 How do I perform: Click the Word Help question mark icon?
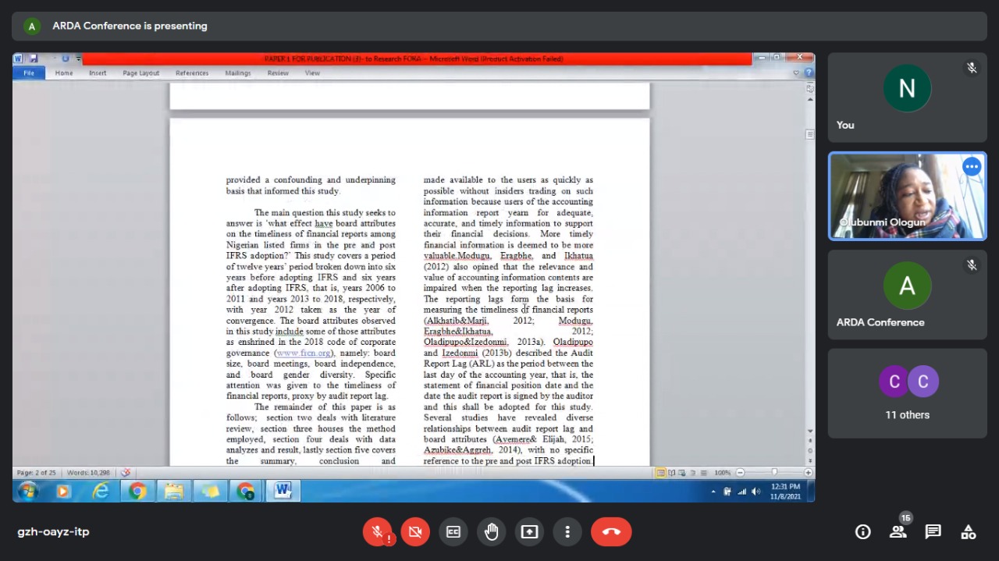pyautogui.click(x=809, y=73)
